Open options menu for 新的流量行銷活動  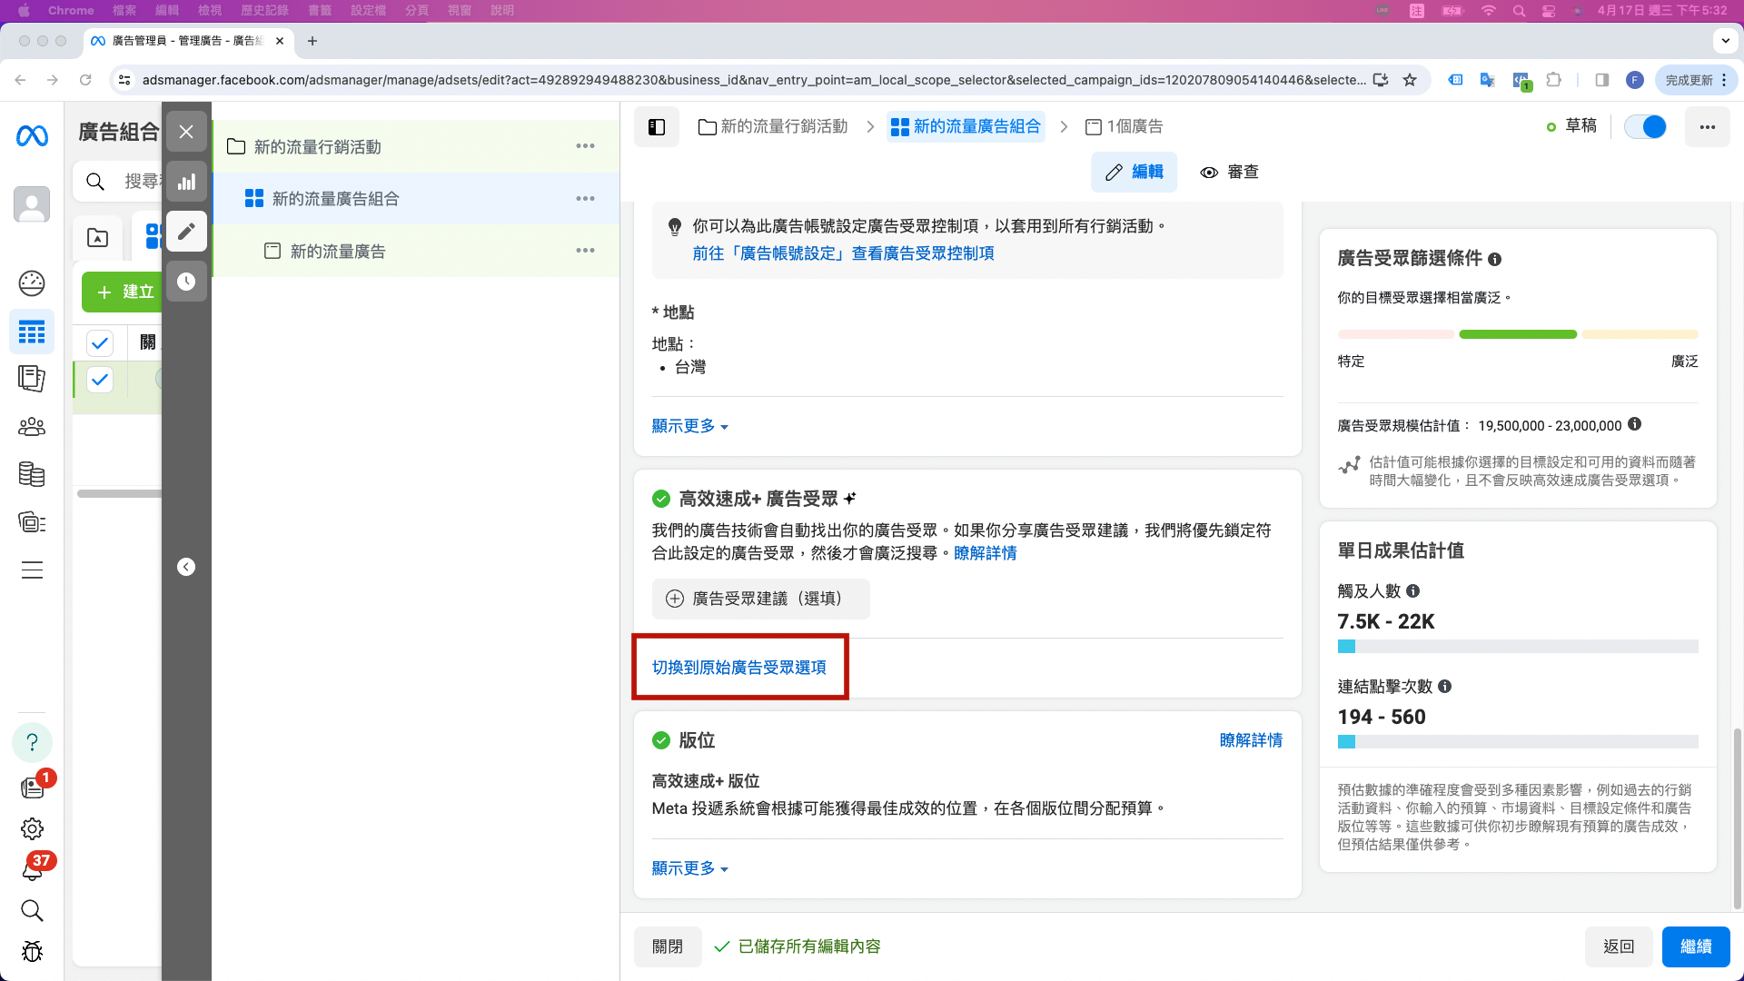pyautogui.click(x=586, y=146)
